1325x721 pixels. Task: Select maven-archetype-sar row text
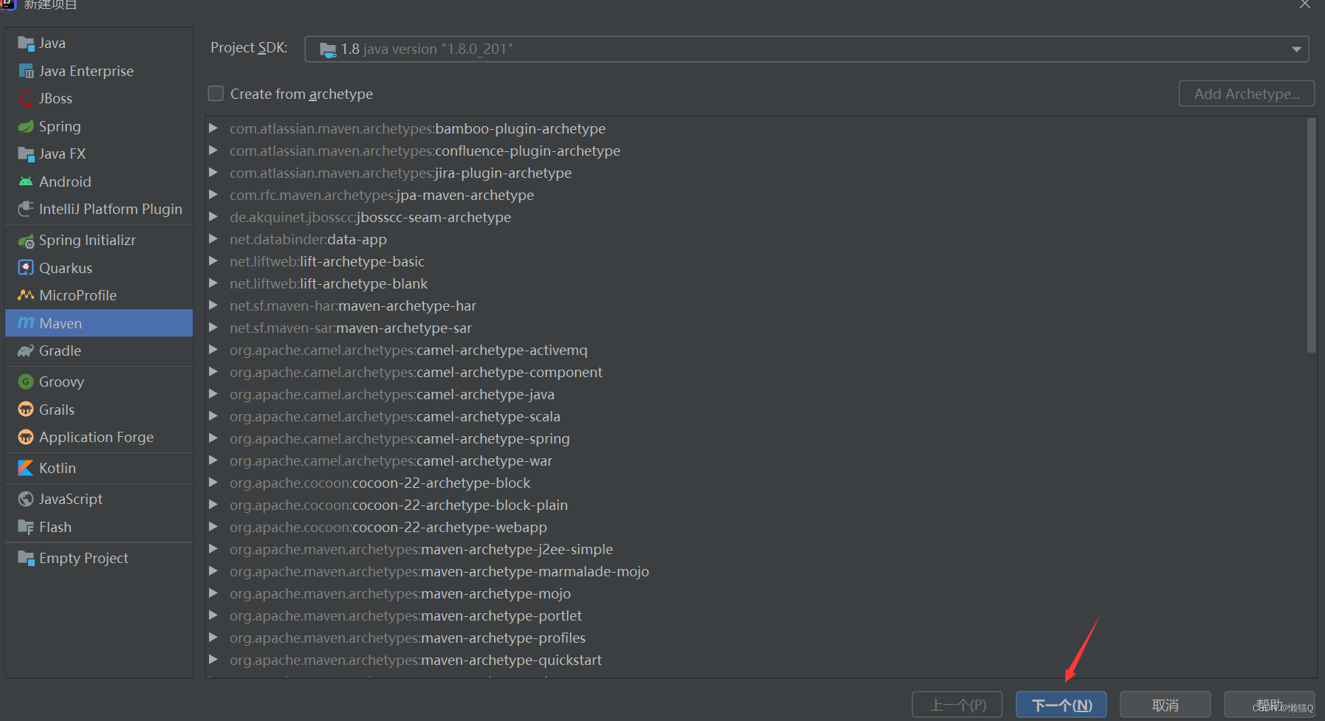pos(351,328)
